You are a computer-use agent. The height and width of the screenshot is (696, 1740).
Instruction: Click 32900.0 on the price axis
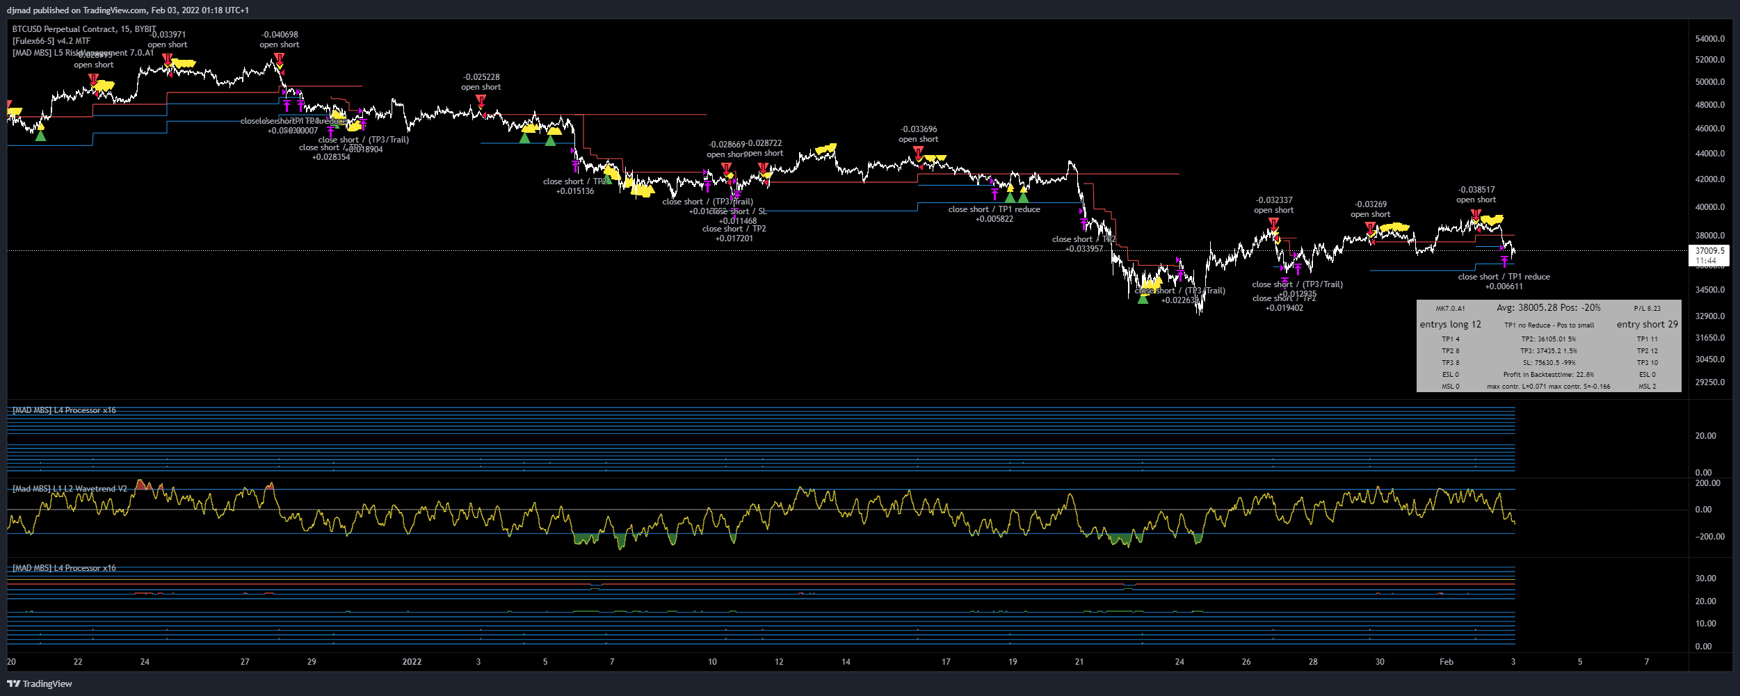click(1710, 316)
